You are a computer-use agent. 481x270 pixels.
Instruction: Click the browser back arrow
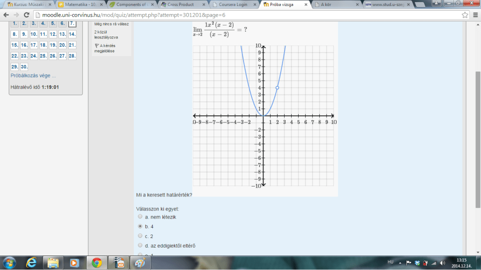[6, 15]
